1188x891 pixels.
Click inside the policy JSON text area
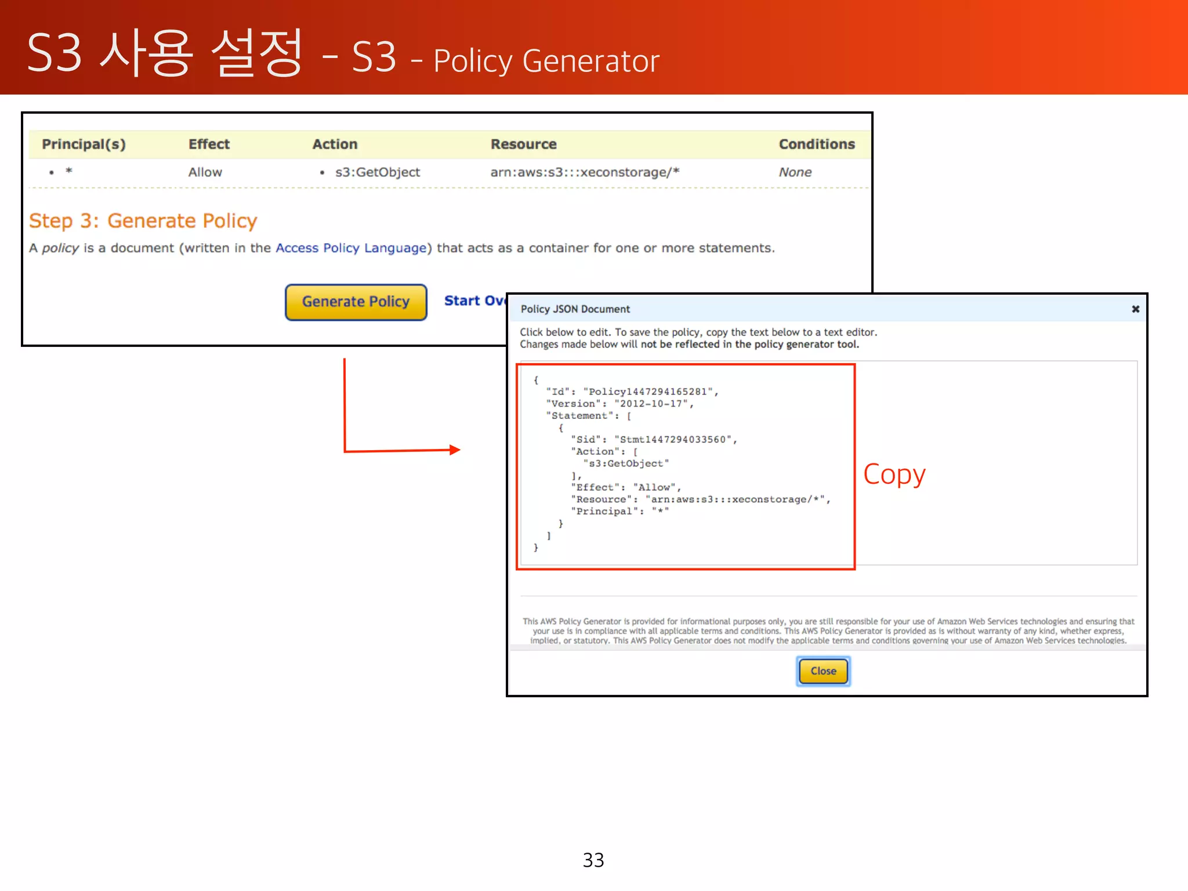pyautogui.click(x=828, y=463)
